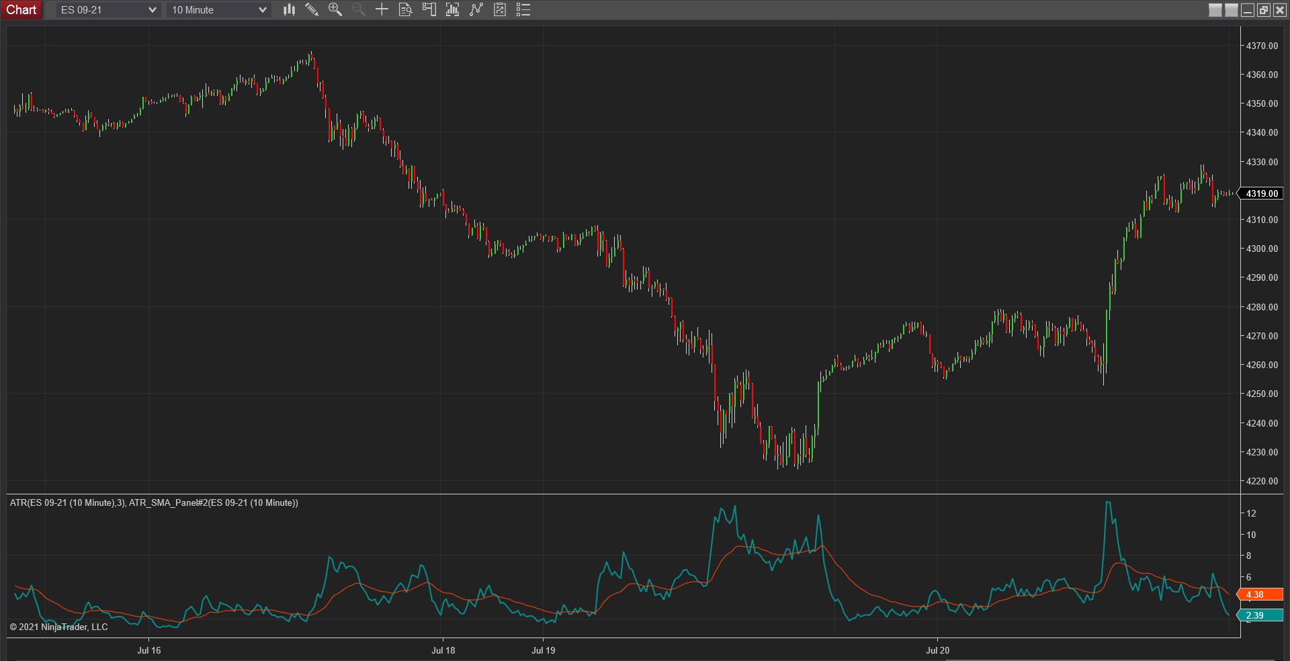Viewport: 1290px width, 661px height.
Task: Open the bar type (candlestick bars) toolbar icon
Action: point(289,9)
